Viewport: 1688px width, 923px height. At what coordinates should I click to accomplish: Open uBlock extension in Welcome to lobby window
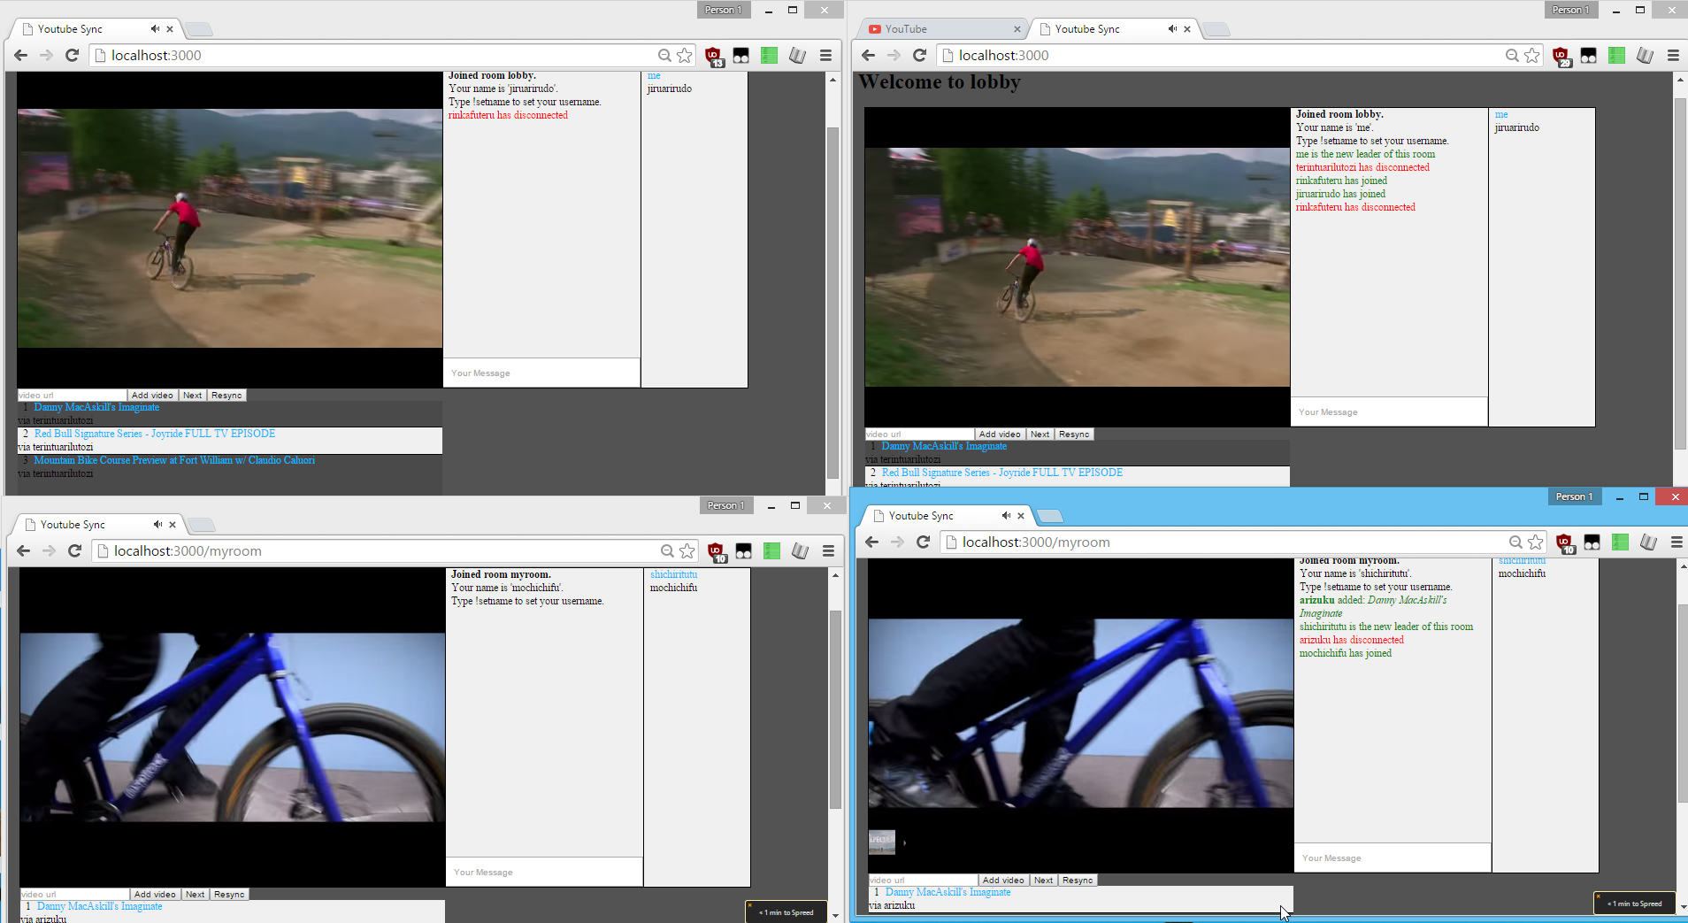tap(1561, 56)
